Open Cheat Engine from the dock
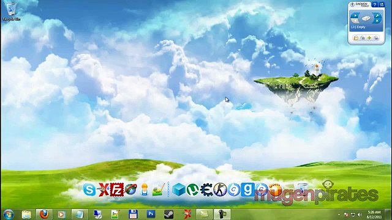 point(206,189)
